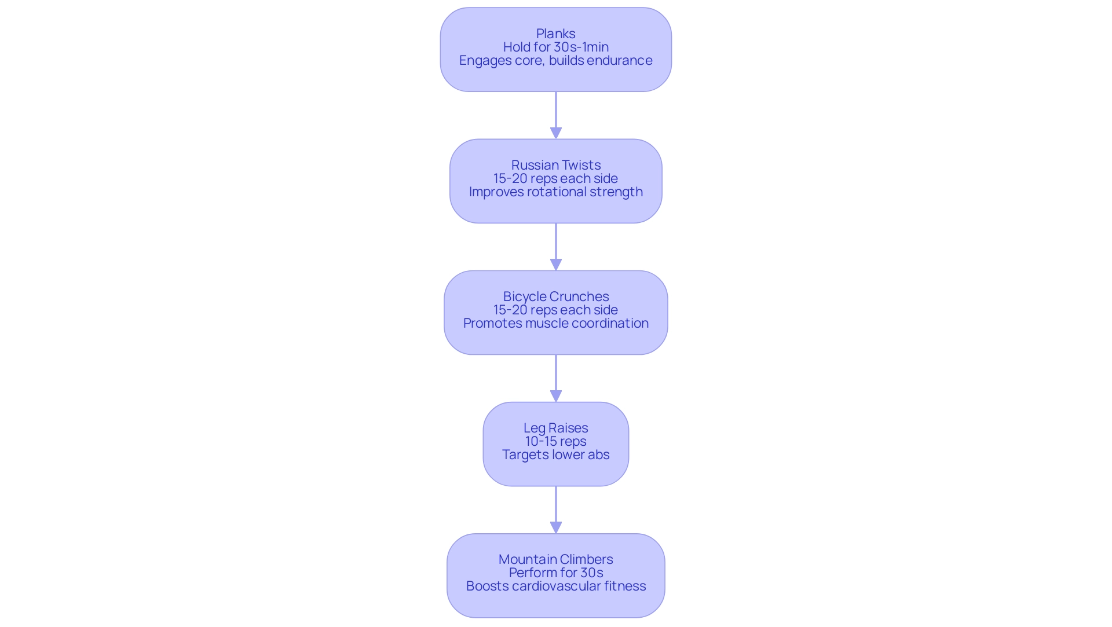Click the Bicycle Crunches exercise block

(555, 310)
